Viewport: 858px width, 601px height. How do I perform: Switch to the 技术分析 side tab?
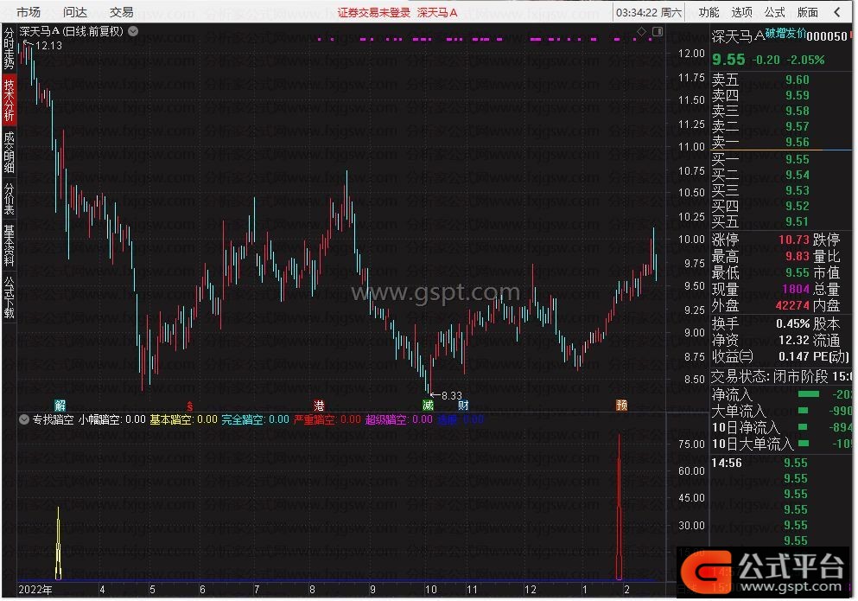click(x=10, y=100)
